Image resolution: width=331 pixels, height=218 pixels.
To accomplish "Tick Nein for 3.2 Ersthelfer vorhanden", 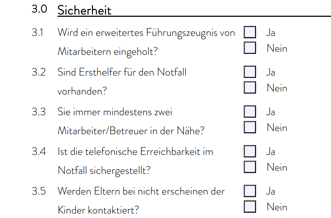I will (250, 88).
